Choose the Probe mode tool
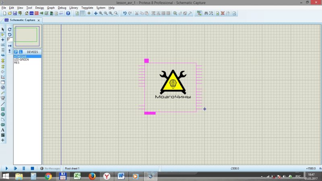Image resolution: width=322 pixels, height=181 pixels. pos(3,93)
